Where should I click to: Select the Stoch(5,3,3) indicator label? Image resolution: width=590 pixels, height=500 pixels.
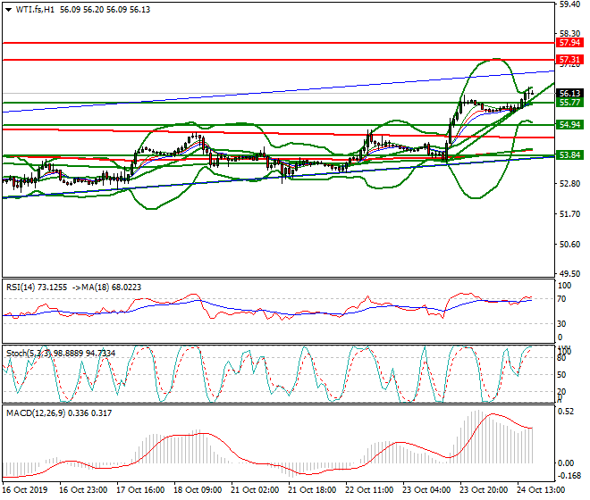(x=29, y=354)
